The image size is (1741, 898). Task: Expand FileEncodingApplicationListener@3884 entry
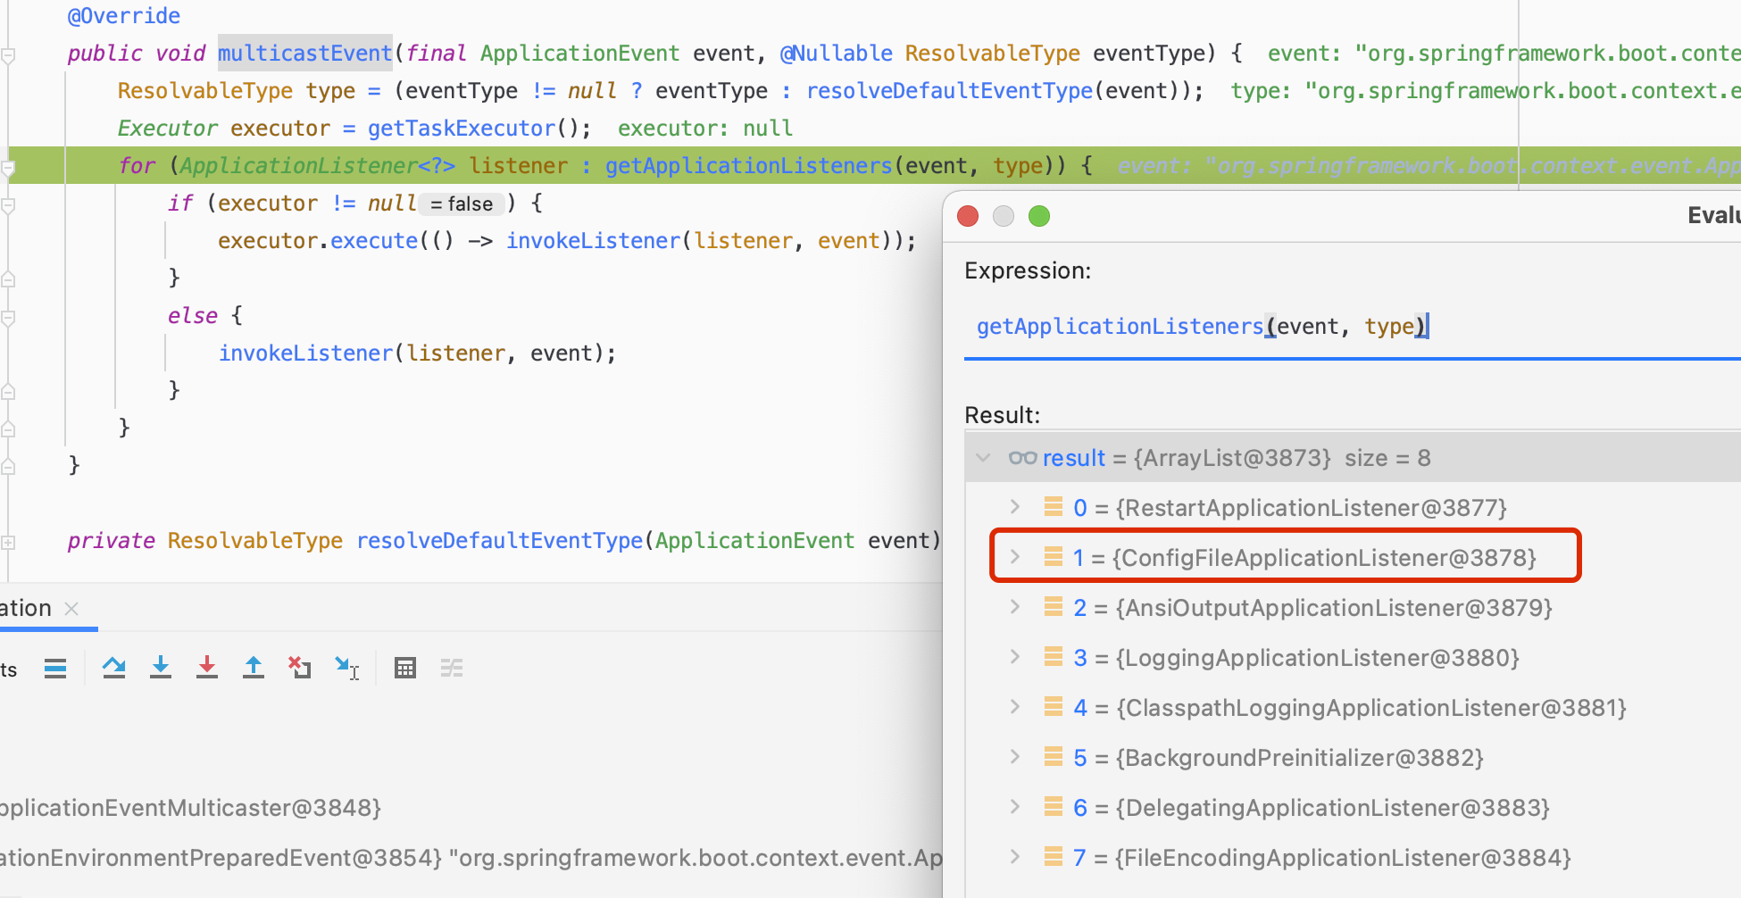click(x=1015, y=857)
